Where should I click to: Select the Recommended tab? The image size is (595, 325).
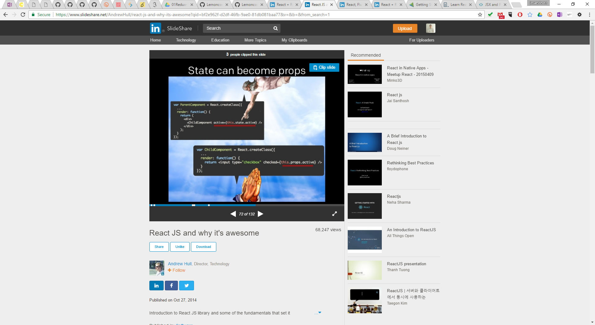tap(366, 55)
